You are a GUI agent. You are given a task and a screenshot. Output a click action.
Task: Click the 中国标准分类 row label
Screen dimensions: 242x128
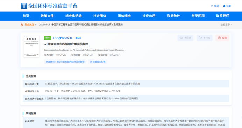pyautogui.click(x=32, y=91)
